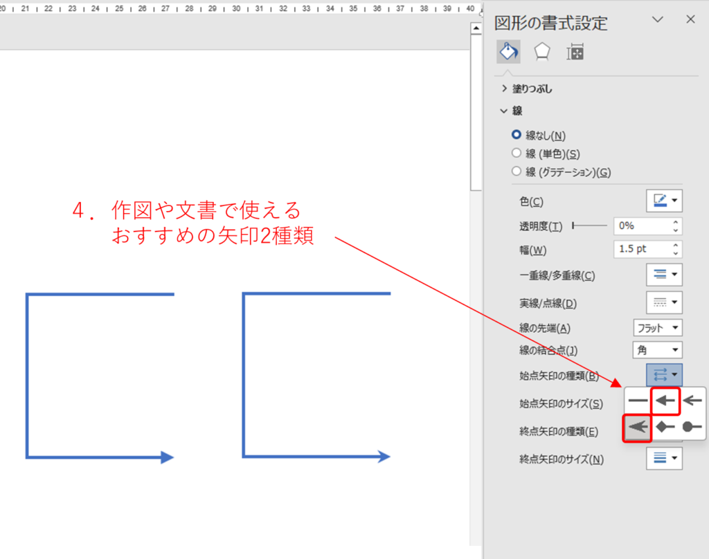Image resolution: width=709 pixels, height=559 pixels.
Task: Choose the 線 (グラデーション) radio option
Action: click(517, 171)
